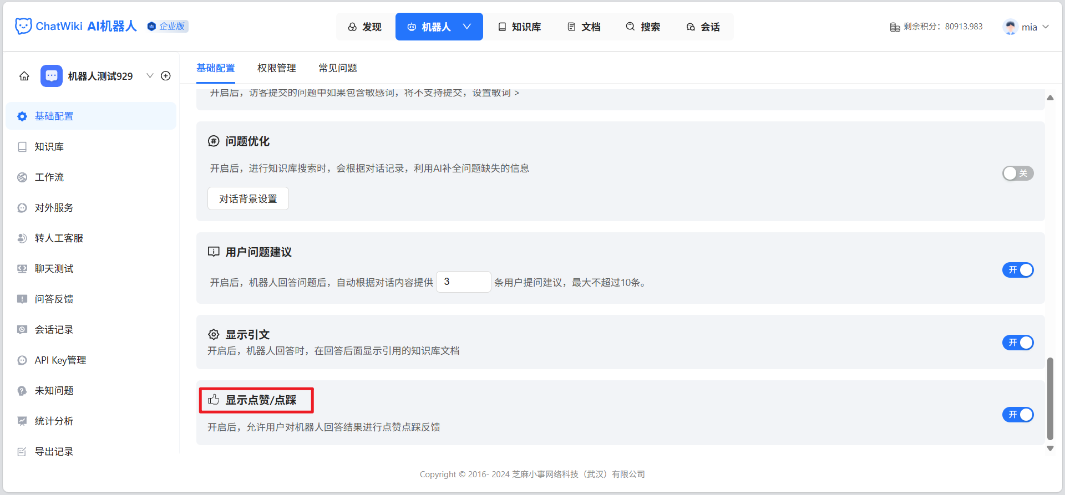Open 导出记录 sidebar item
This screenshot has height=495, width=1065.
[91, 451]
